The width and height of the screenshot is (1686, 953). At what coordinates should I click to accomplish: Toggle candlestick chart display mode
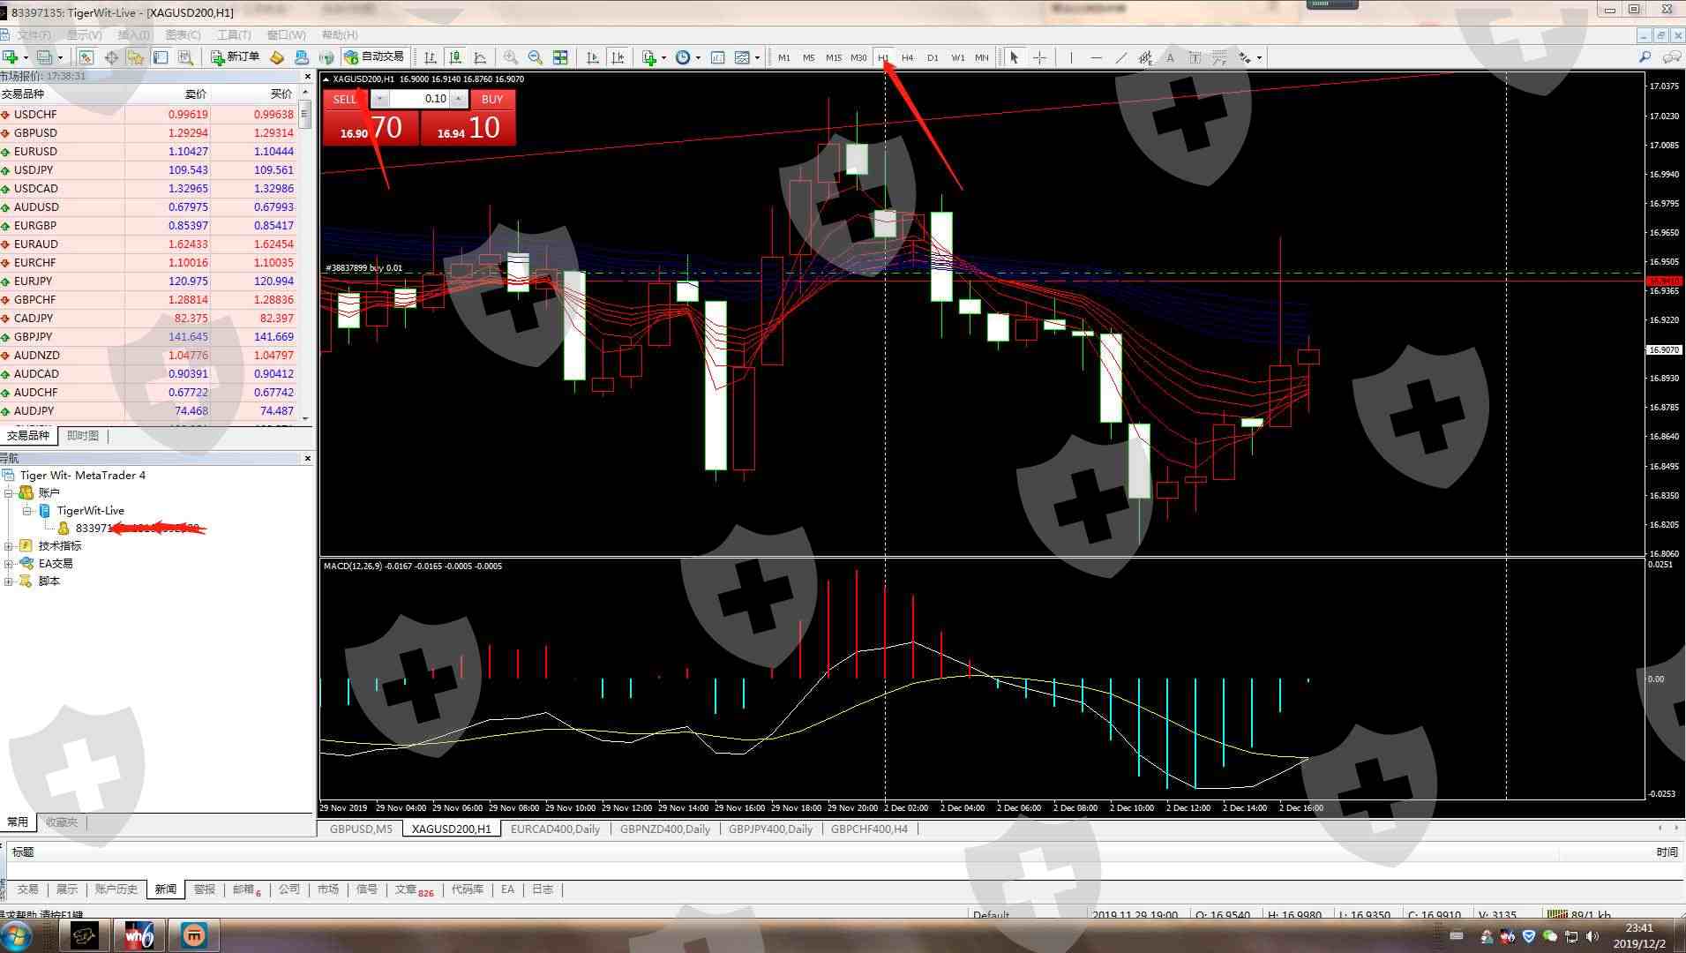[455, 57]
